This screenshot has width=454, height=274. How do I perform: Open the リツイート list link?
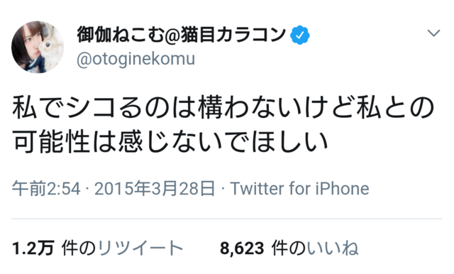[x=140, y=248]
